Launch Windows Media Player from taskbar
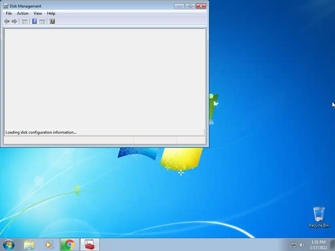Image resolution: width=335 pixels, height=251 pixels. pos(49,244)
